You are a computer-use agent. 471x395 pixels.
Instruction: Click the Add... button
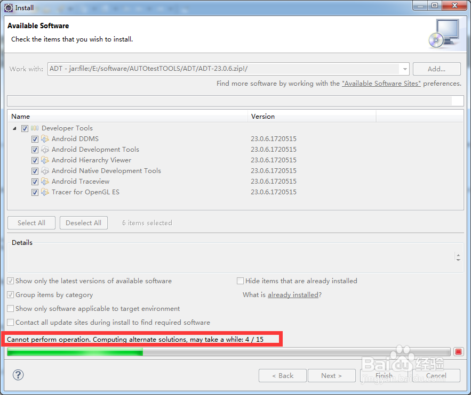[x=437, y=69]
